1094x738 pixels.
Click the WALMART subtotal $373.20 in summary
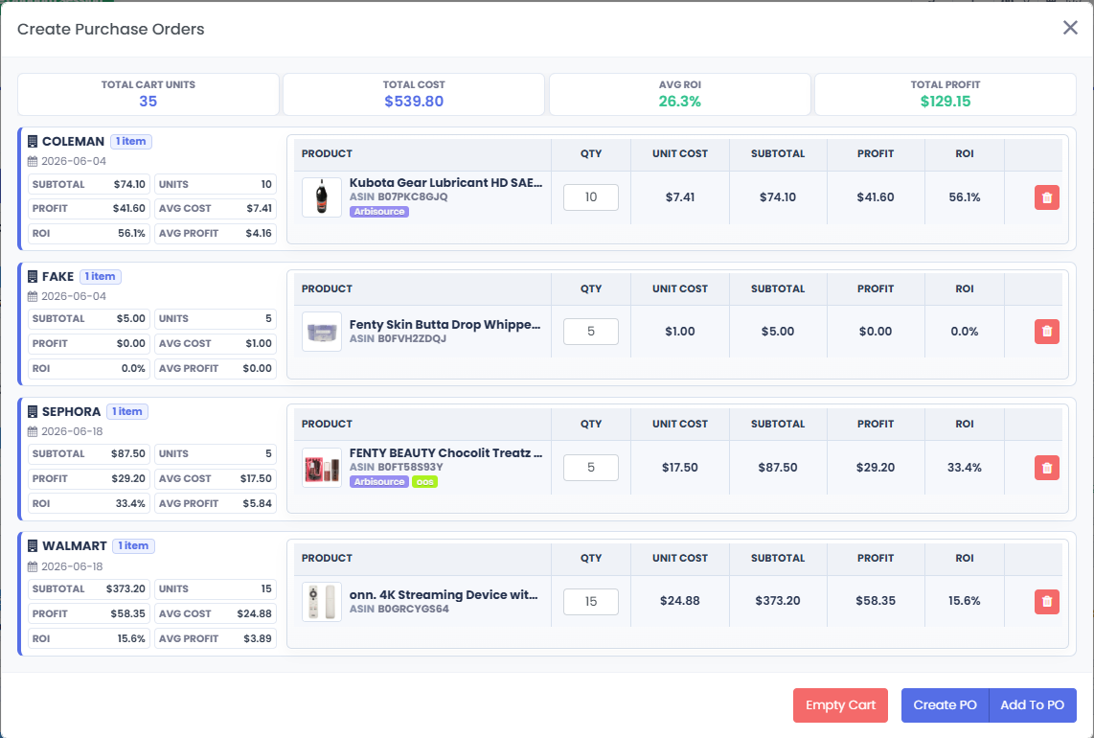click(125, 588)
